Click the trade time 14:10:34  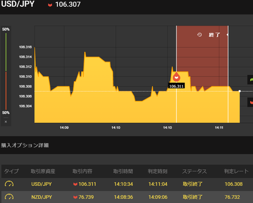[123, 184]
